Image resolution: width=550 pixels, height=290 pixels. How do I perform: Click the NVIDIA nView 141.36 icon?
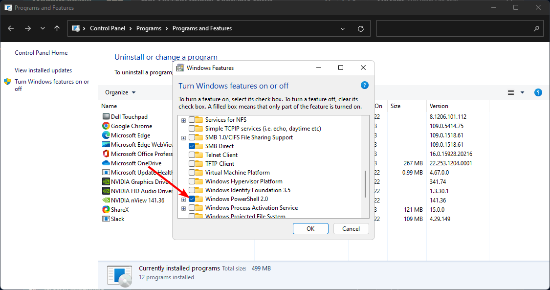106,200
